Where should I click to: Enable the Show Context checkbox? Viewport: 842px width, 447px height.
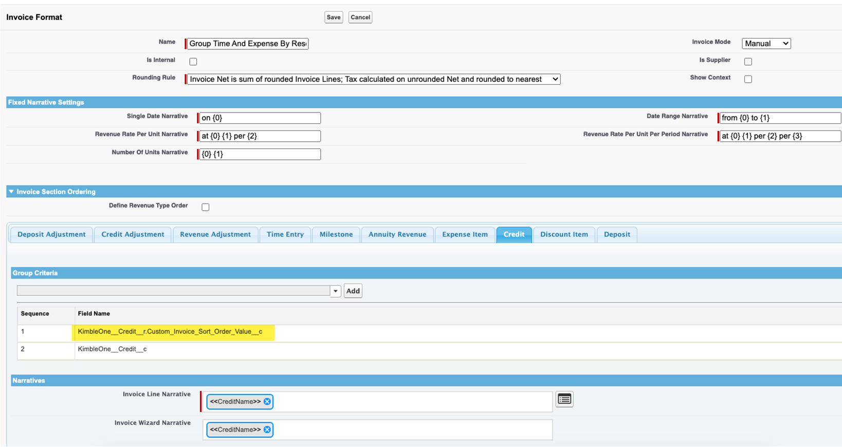(x=748, y=79)
